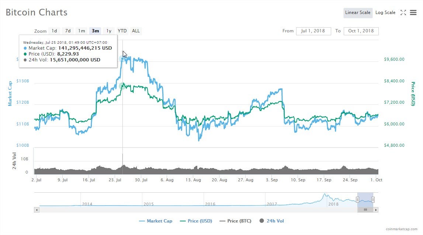Click the 24h Vol value in tooltip
This screenshot has height=235, width=423.
(75, 60)
